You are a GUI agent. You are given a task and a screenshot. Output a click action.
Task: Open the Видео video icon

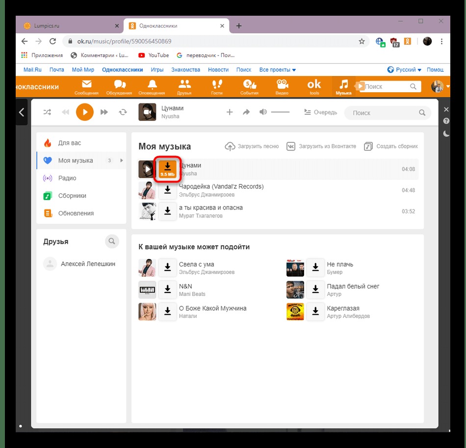coord(282,87)
